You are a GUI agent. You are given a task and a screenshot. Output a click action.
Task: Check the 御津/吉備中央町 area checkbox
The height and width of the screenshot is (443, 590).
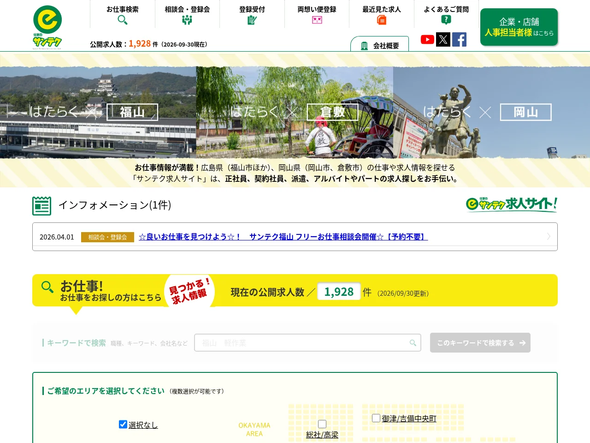pyautogui.click(x=376, y=418)
